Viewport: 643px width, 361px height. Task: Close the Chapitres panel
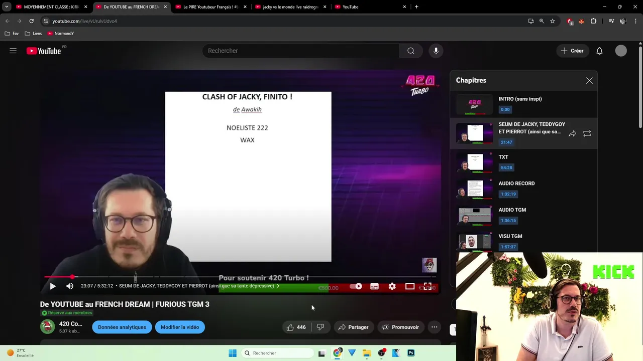pos(589,81)
